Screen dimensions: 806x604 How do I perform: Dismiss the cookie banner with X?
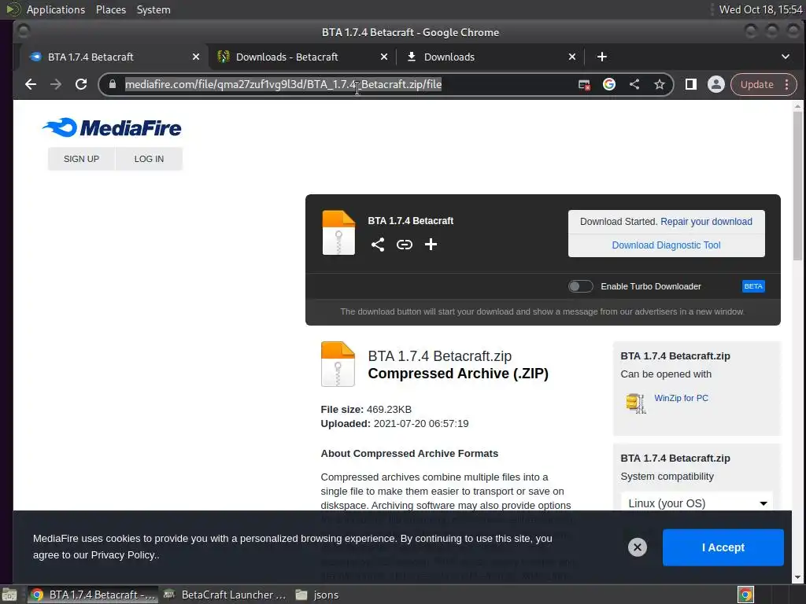(x=638, y=547)
